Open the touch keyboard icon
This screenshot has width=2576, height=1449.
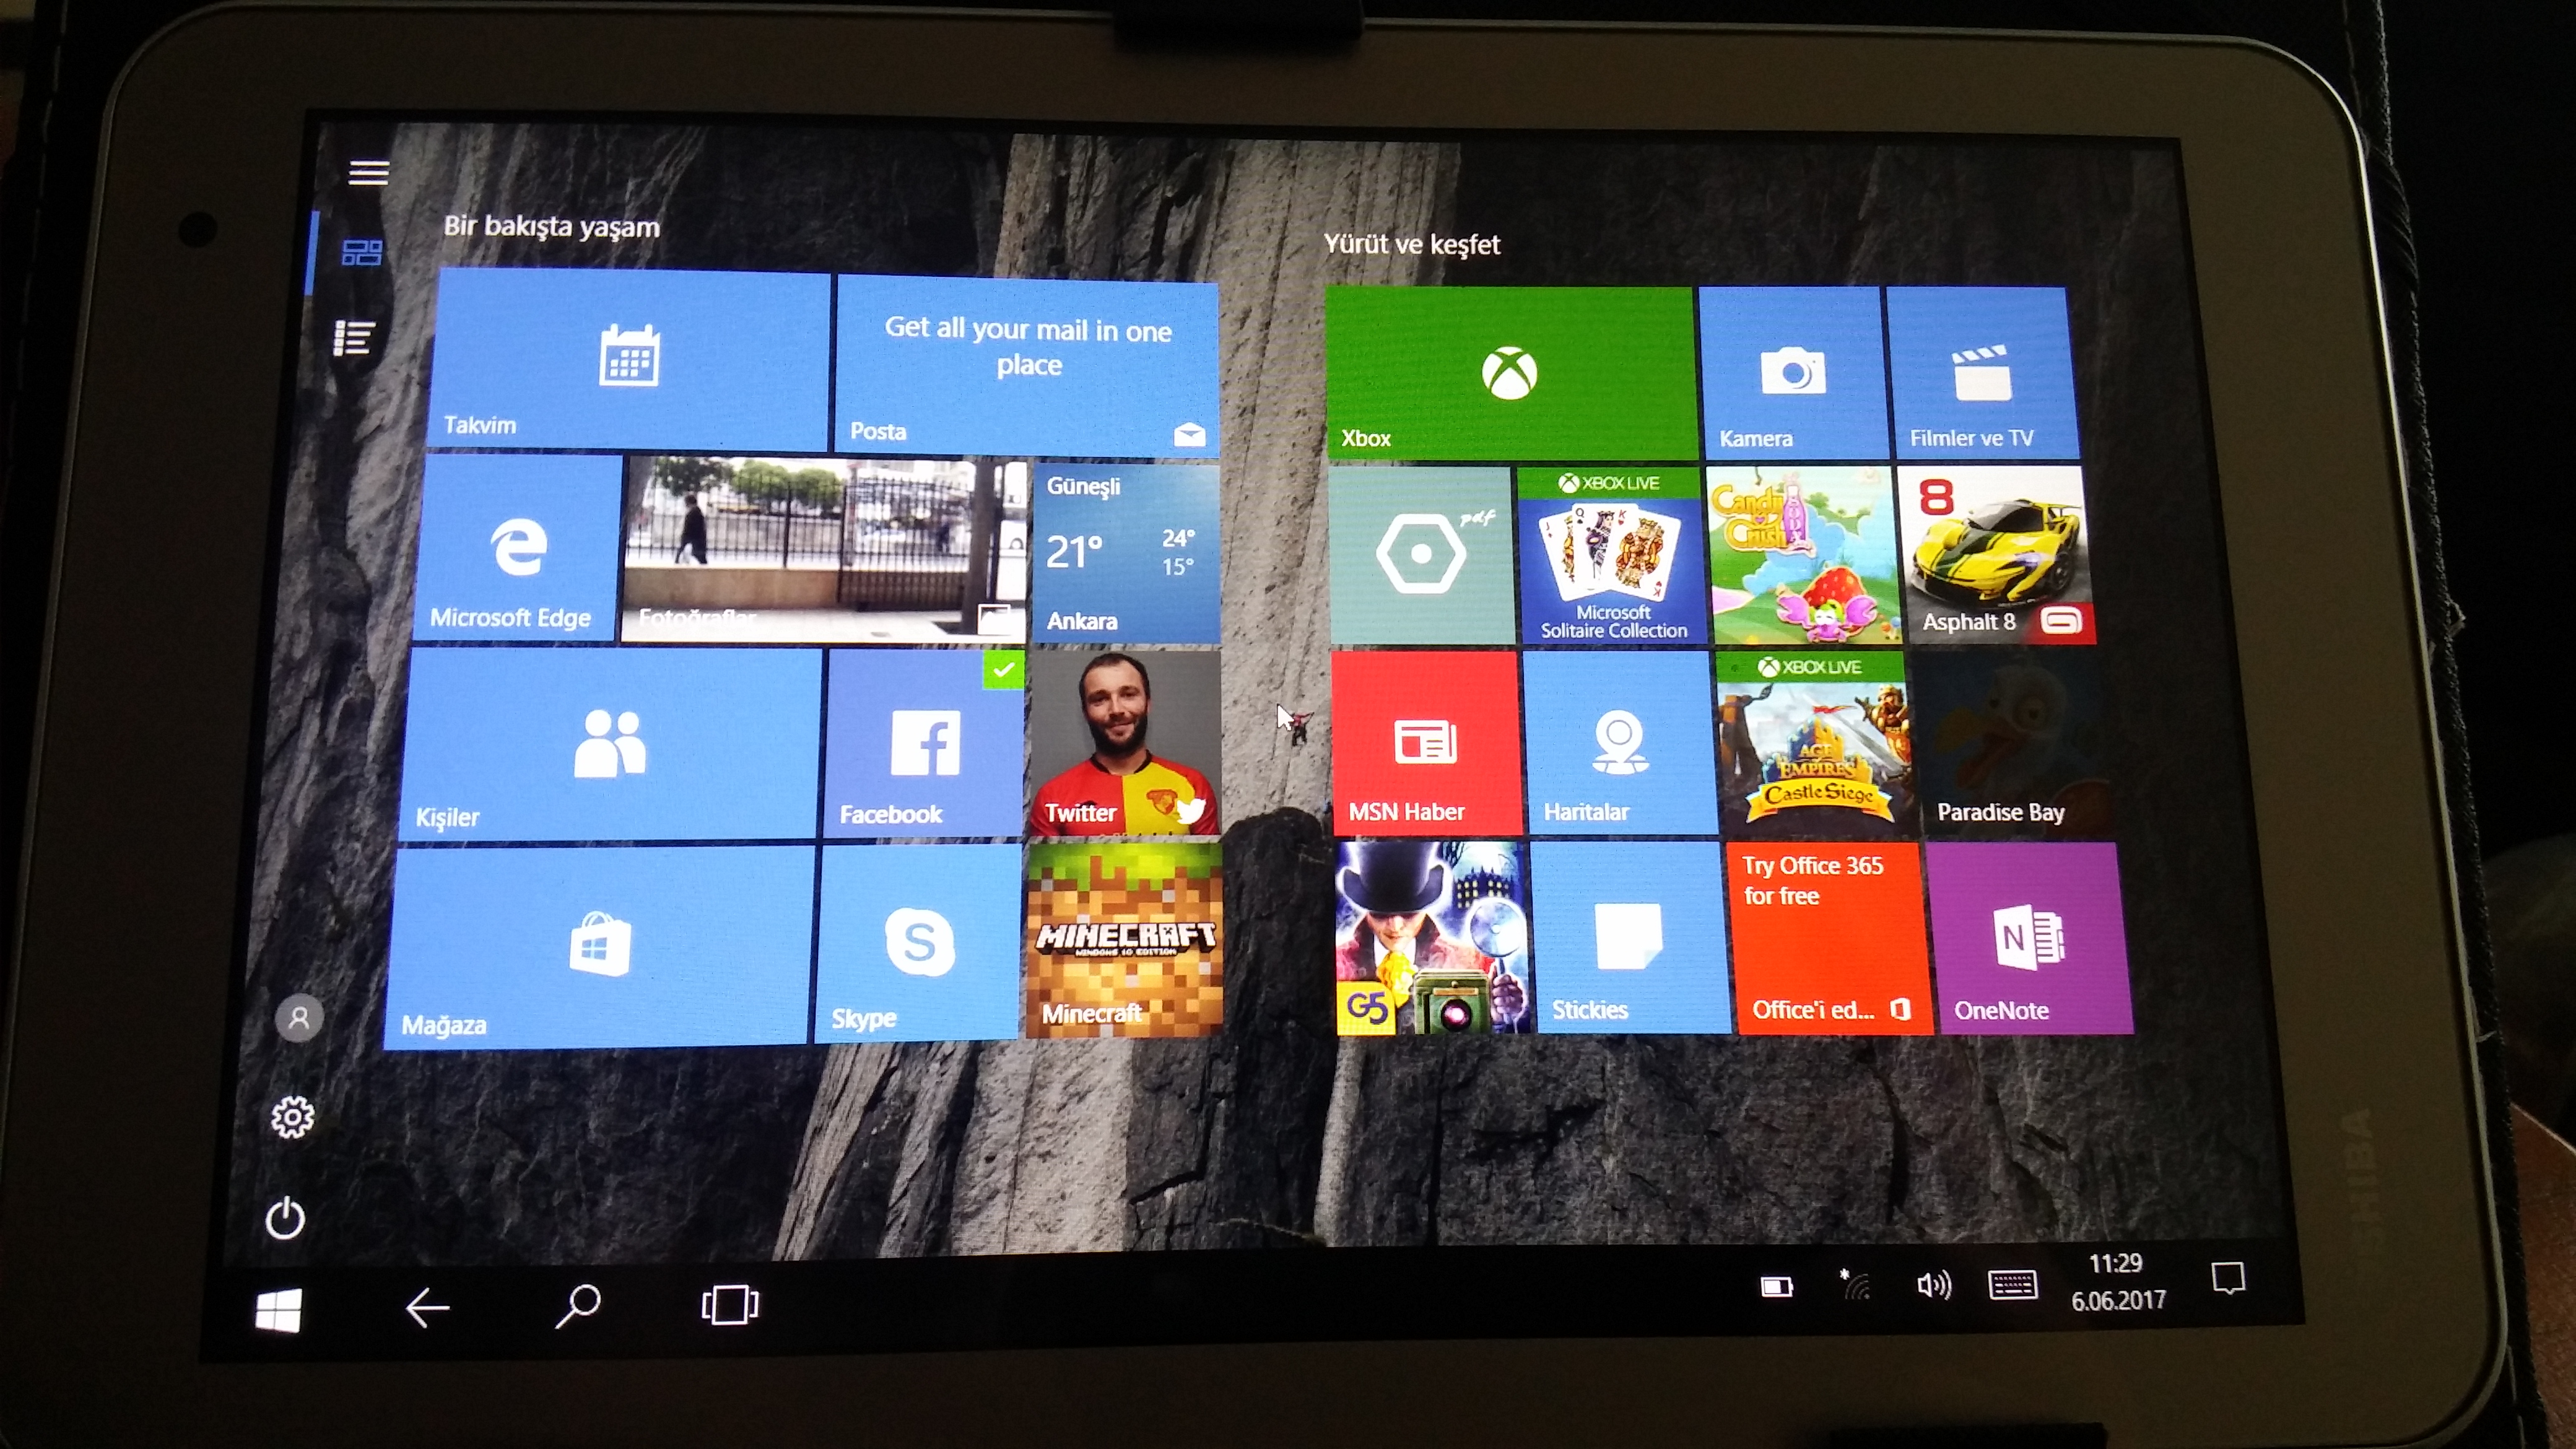tap(2012, 1284)
